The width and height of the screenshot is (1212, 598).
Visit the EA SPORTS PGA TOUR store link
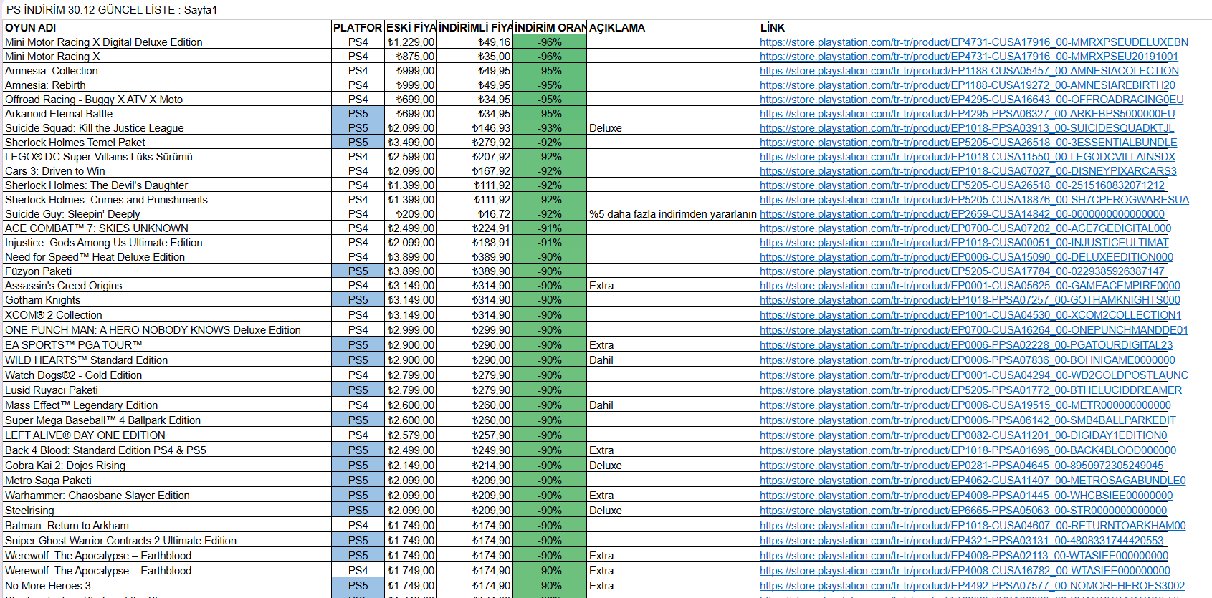966,345
